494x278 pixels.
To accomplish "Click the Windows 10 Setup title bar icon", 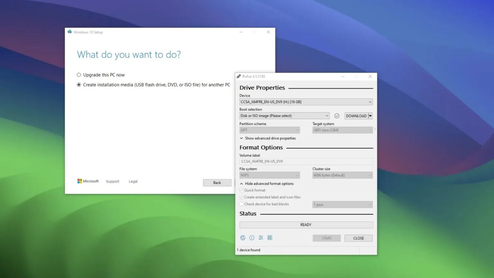I will coord(69,32).
